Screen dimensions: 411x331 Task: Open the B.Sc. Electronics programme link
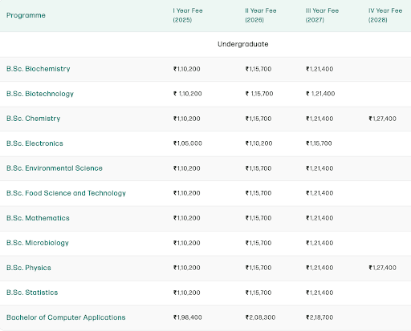point(35,143)
